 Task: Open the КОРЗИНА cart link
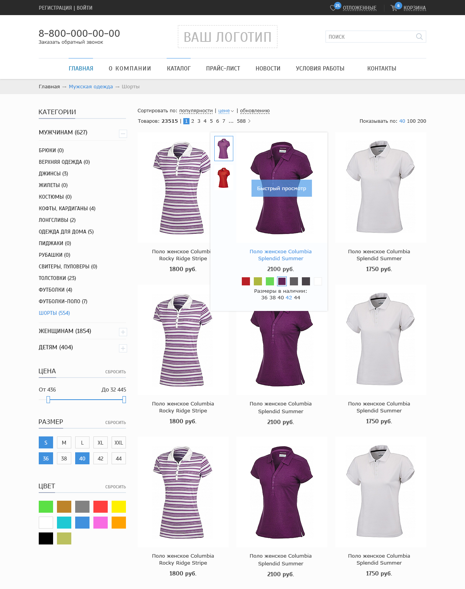pyautogui.click(x=415, y=8)
